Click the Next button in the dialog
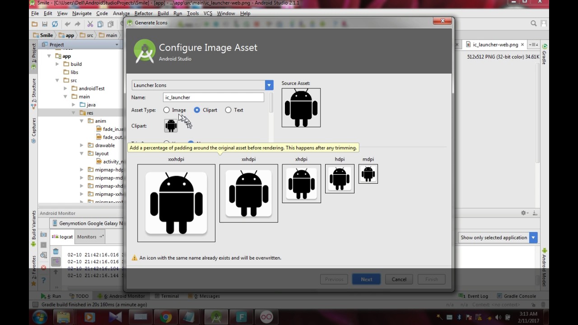 (366, 279)
